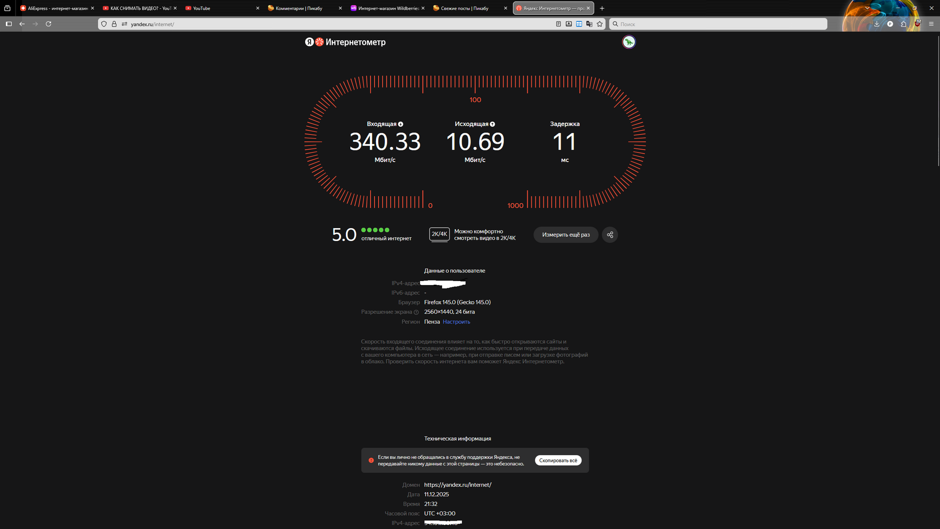Click the download speed info icon
Image resolution: width=940 pixels, height=529 pixels.
coord(401,124)
